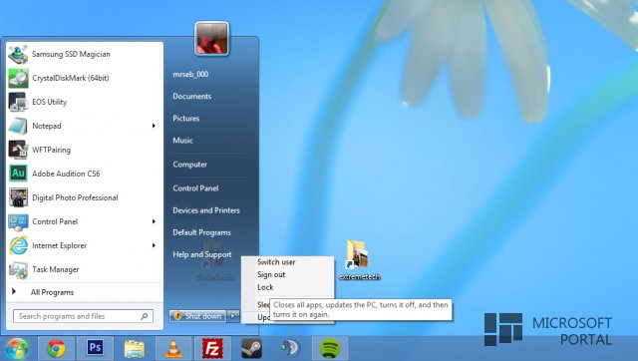
Task: Open Digital Photo Professional icon
Action: click(18, 197)
